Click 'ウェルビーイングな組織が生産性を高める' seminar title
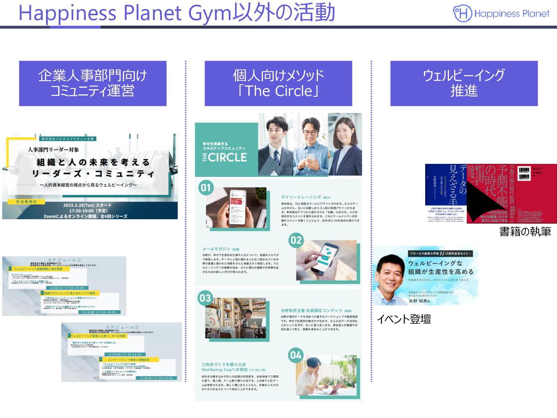This screenshot has height=418, width=557. point(441,268)
